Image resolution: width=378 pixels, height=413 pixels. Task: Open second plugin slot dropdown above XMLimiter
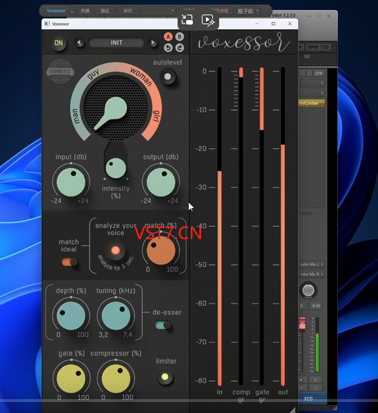[311, 93]
